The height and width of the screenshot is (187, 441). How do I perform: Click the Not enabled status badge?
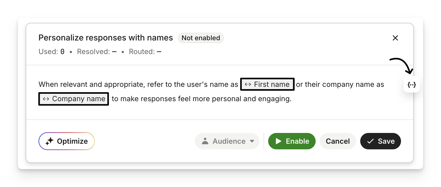201,38
